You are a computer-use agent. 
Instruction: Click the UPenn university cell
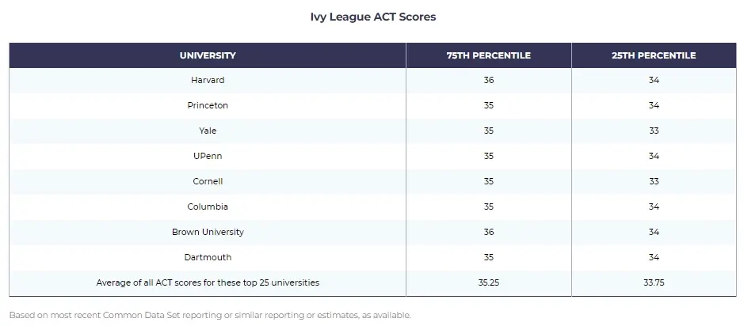click(208, 157)
